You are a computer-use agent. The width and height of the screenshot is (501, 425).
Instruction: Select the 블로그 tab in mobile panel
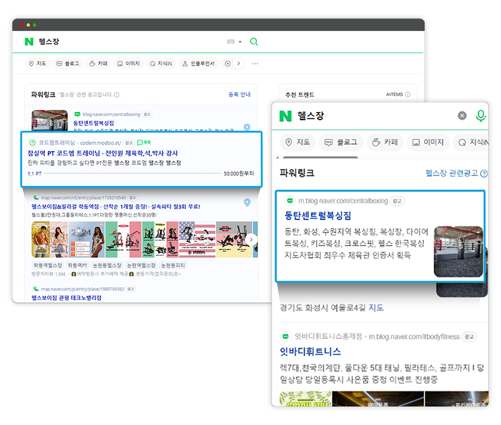click(x=341, y=142)
